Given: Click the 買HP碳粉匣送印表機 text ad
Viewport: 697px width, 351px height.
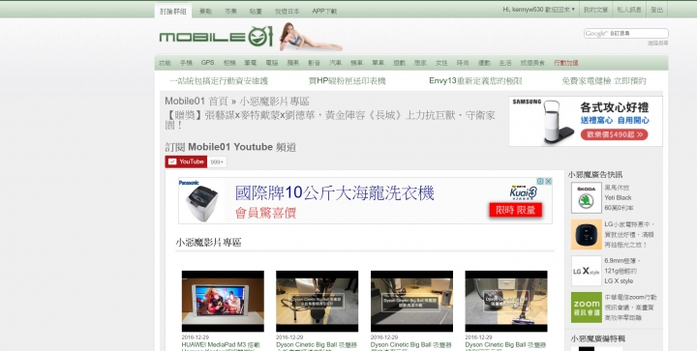Looking at the screenshot, I should pos(348,81).
